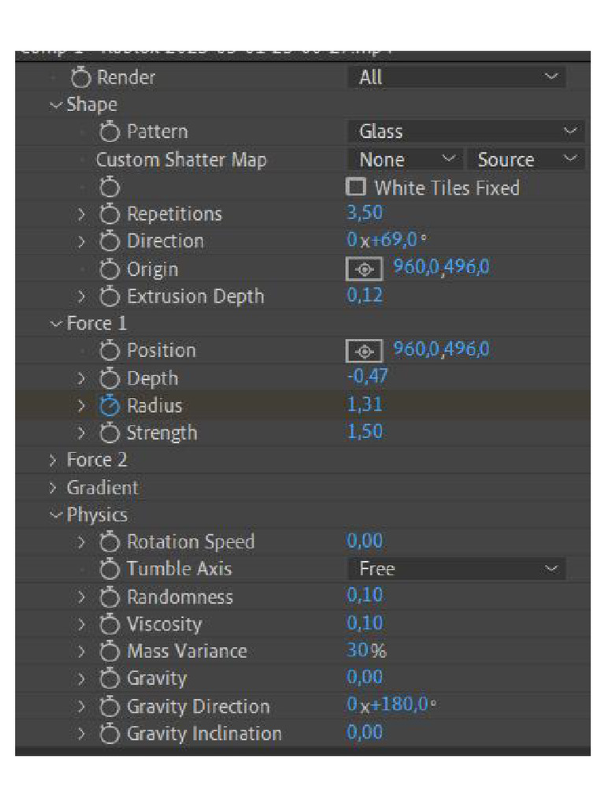Open the Pattern dropdown showing Glass
The image size is (605, 807).
click(466, 132)
